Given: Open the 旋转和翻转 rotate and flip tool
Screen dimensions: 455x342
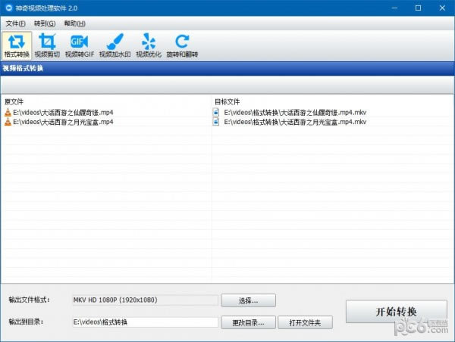Looking at the screenshot, I should [x=182, y=45].
